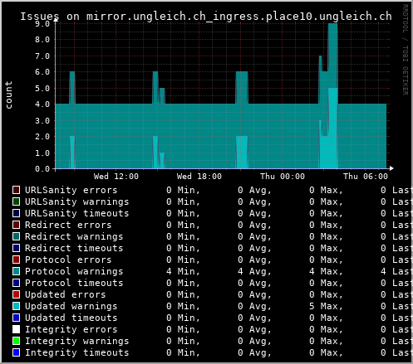The height and width of the screenshot is (364, 413).
Task: Click the Redirect errors legend swatch
Action: (17, 225)
